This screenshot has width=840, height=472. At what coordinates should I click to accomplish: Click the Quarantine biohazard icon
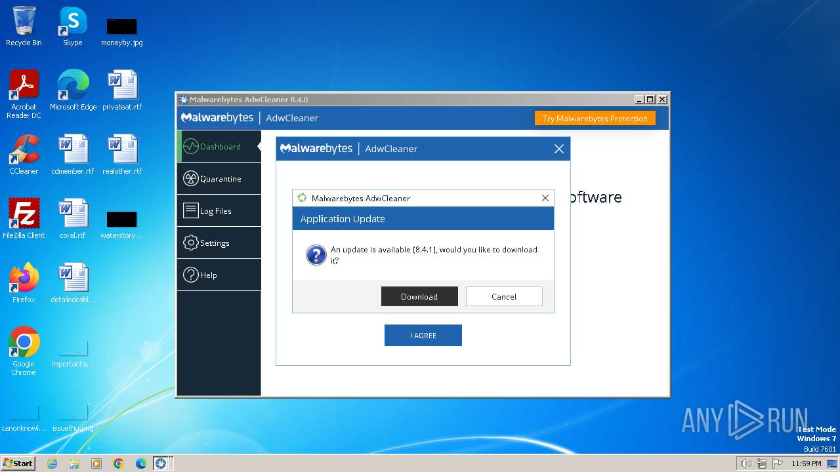[190, 178]
